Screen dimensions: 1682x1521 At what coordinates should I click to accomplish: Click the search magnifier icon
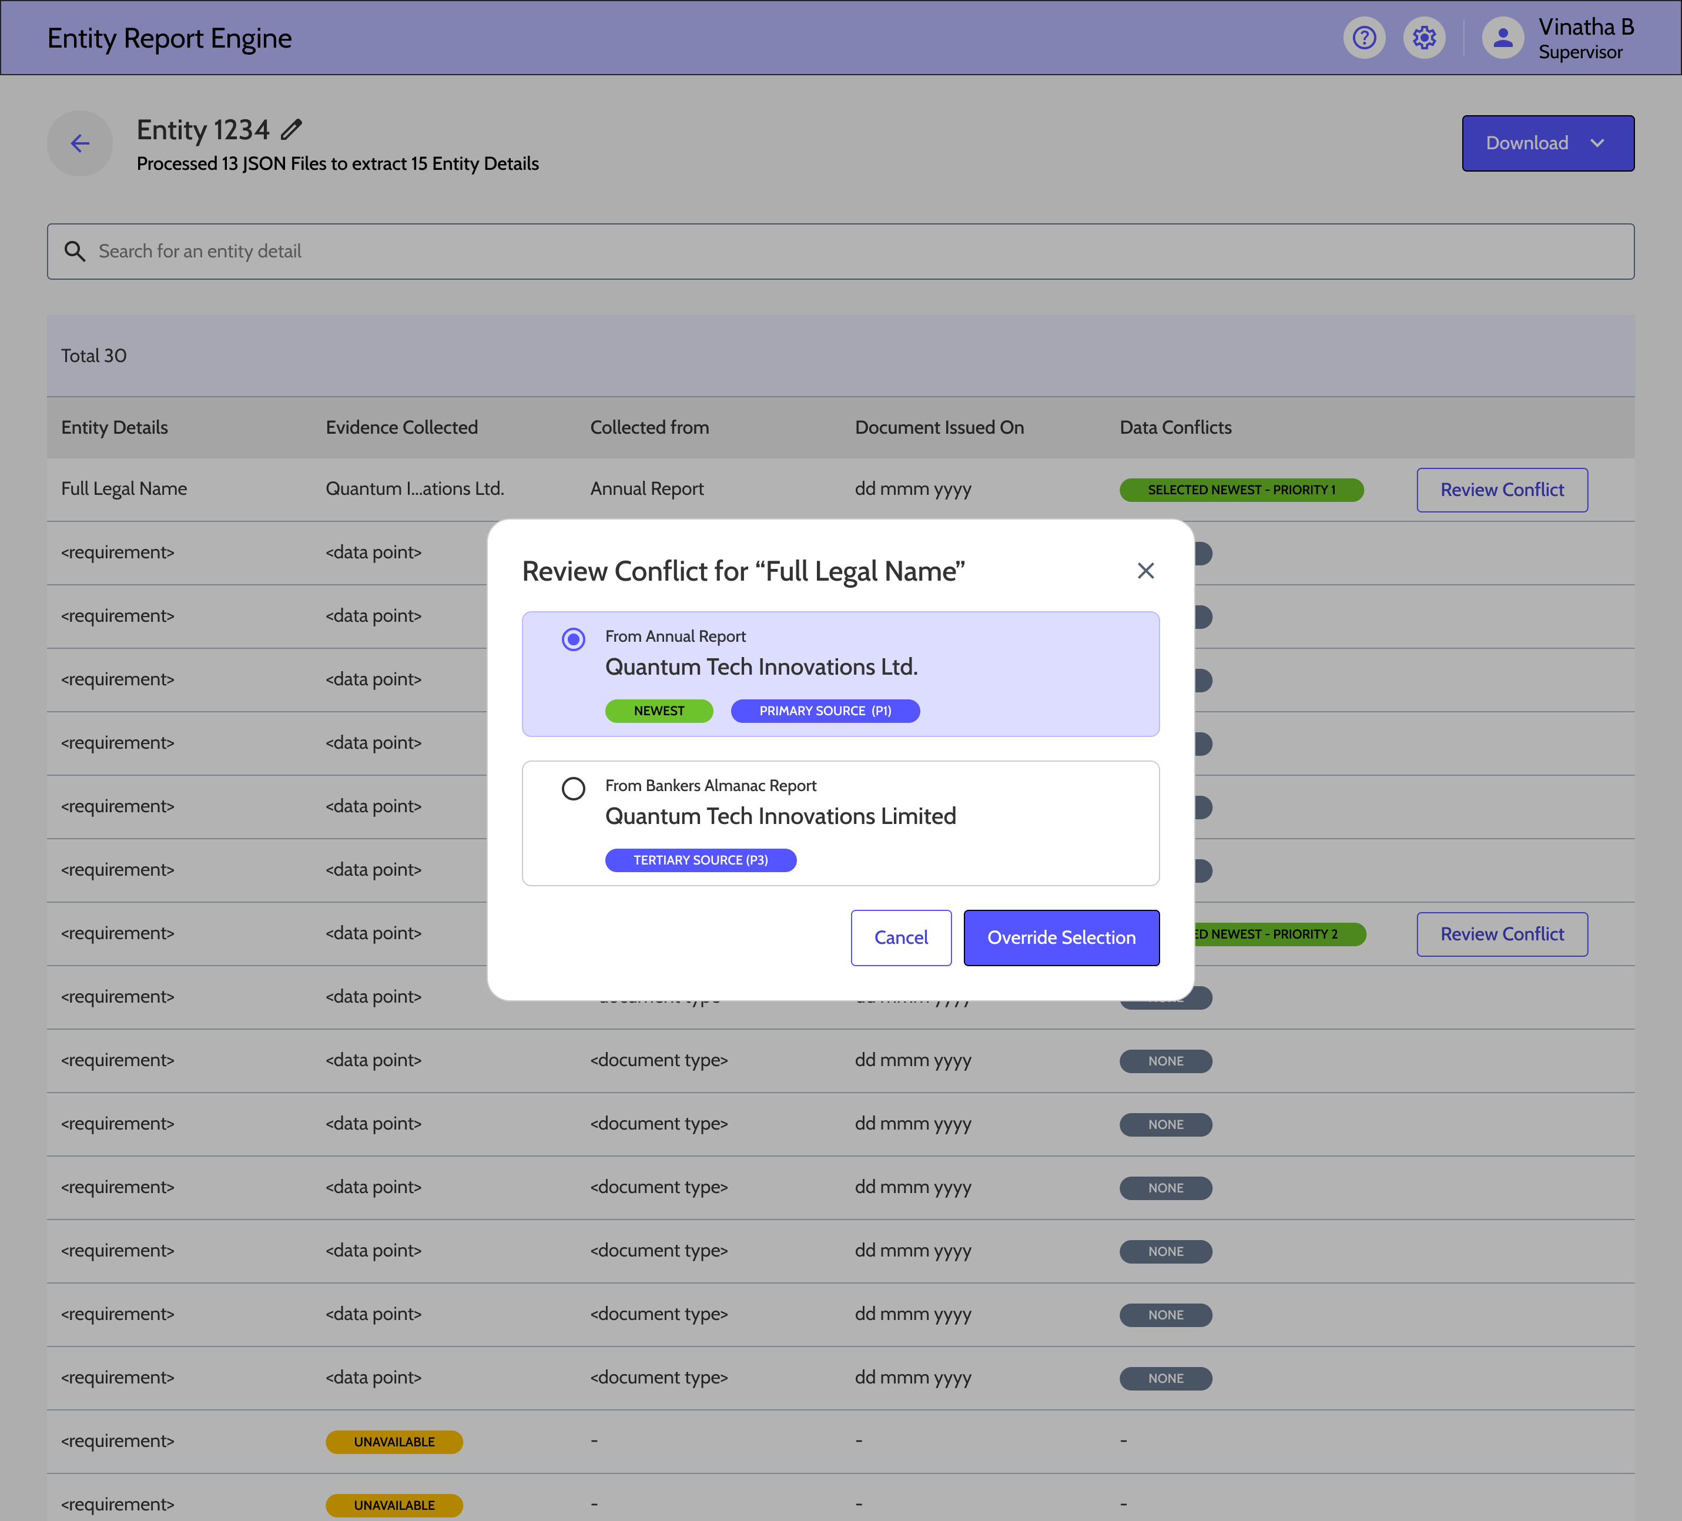click(75, 251)
